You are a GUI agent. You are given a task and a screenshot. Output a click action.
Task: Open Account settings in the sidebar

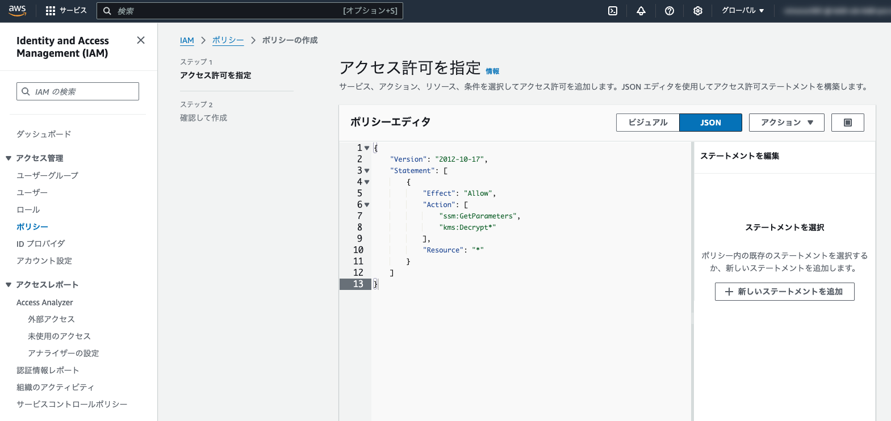(x=44, y=261)
